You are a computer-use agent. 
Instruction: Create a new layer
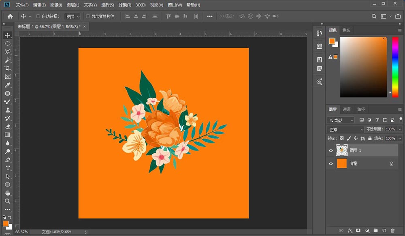coord(384,230)
